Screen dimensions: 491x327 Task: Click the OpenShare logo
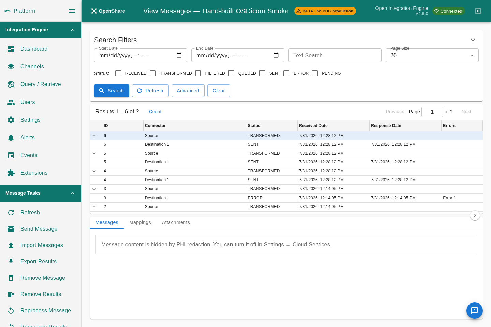108,11
